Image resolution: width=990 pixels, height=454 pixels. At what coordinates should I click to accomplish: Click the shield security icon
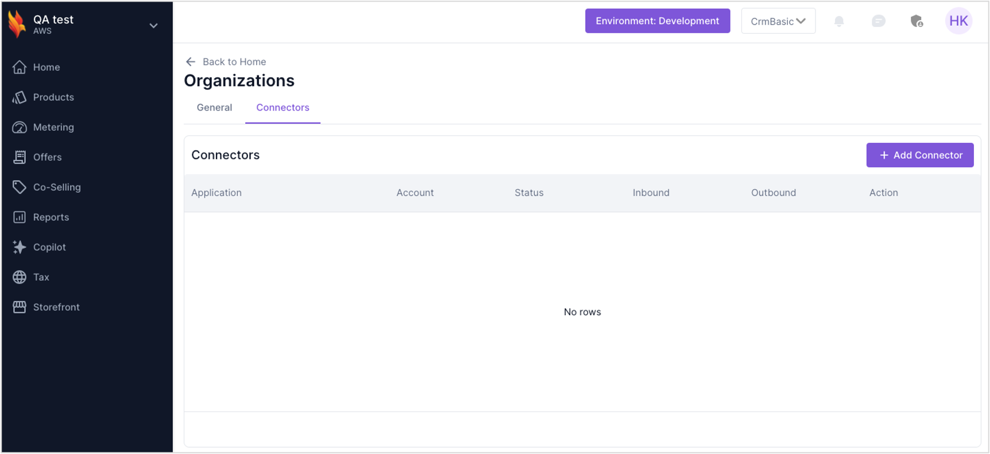click(916, 21)
